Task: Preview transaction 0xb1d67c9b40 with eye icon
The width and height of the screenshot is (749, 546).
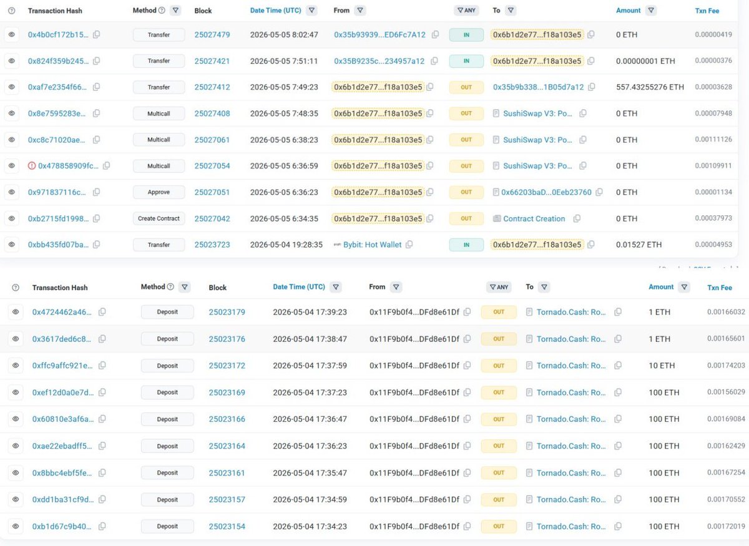Action: pyautogui.click(x=16, y=527)
